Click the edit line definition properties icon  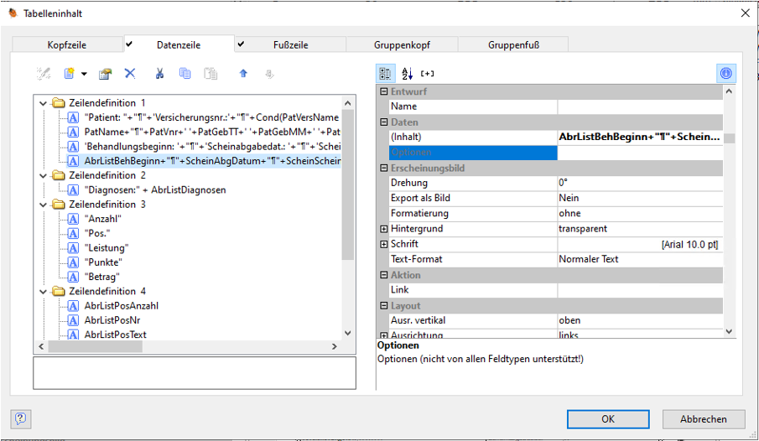pos(105,74)
